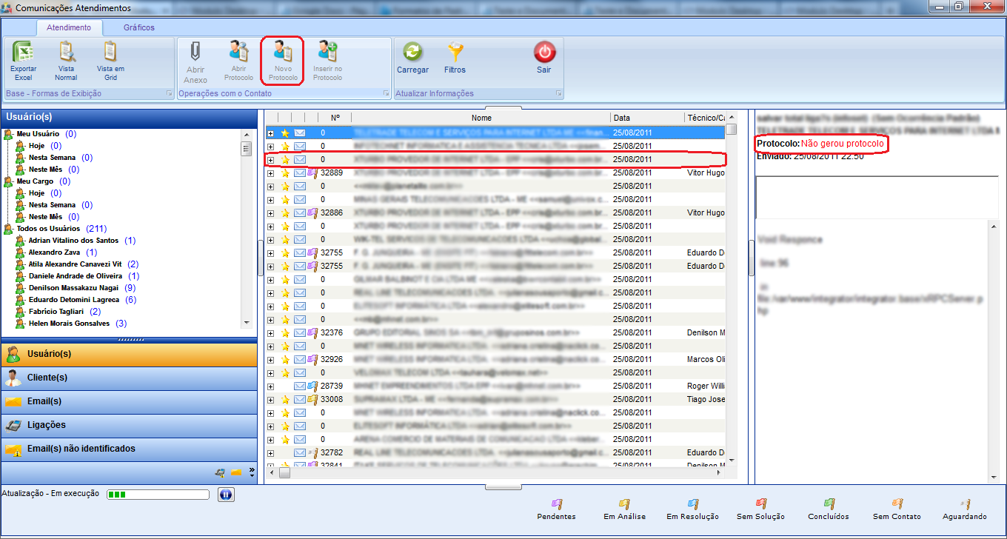Select the Atendimento tab
The image size is (1007, 539).
69,27
